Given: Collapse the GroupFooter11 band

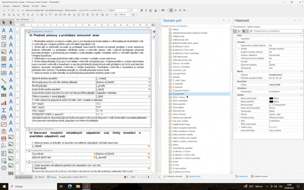Looking at the screenshot, I should (27, 129).
